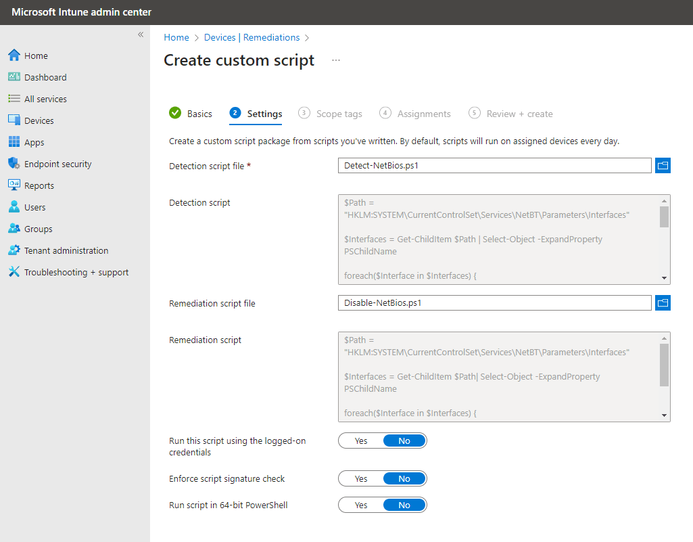The width and height of the screenshot is (693, 542).
Task: Follow the Devices | Remediations breadcrumb link
Action: pyautogui.click(x=252, y=38)
